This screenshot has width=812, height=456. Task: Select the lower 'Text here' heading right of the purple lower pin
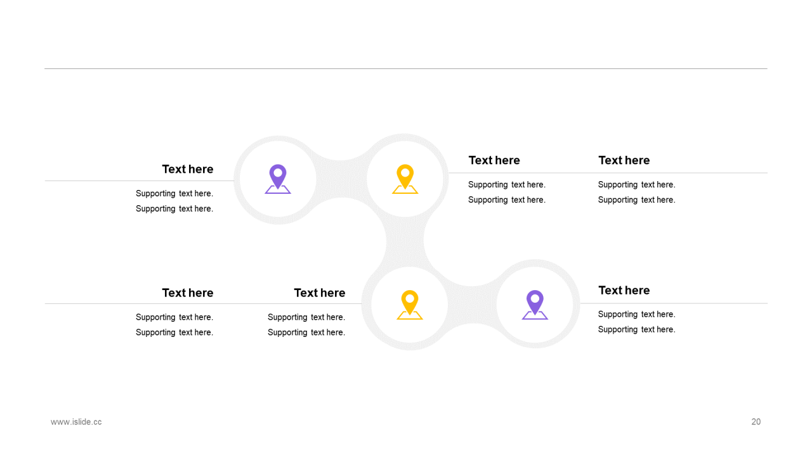(x=624, y=290)
